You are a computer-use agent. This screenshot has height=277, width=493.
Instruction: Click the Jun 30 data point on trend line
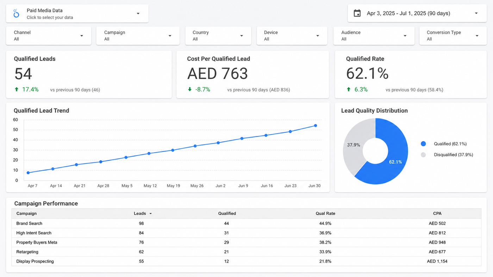[x=316, y=125]
